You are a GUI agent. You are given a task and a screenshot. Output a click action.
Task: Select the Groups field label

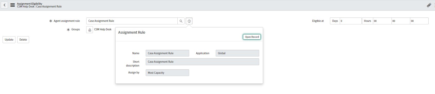tap(75, 30)
